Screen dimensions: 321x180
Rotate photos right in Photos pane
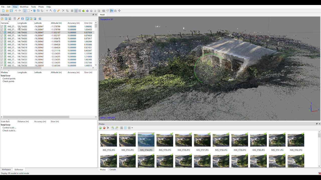(113, 128)
